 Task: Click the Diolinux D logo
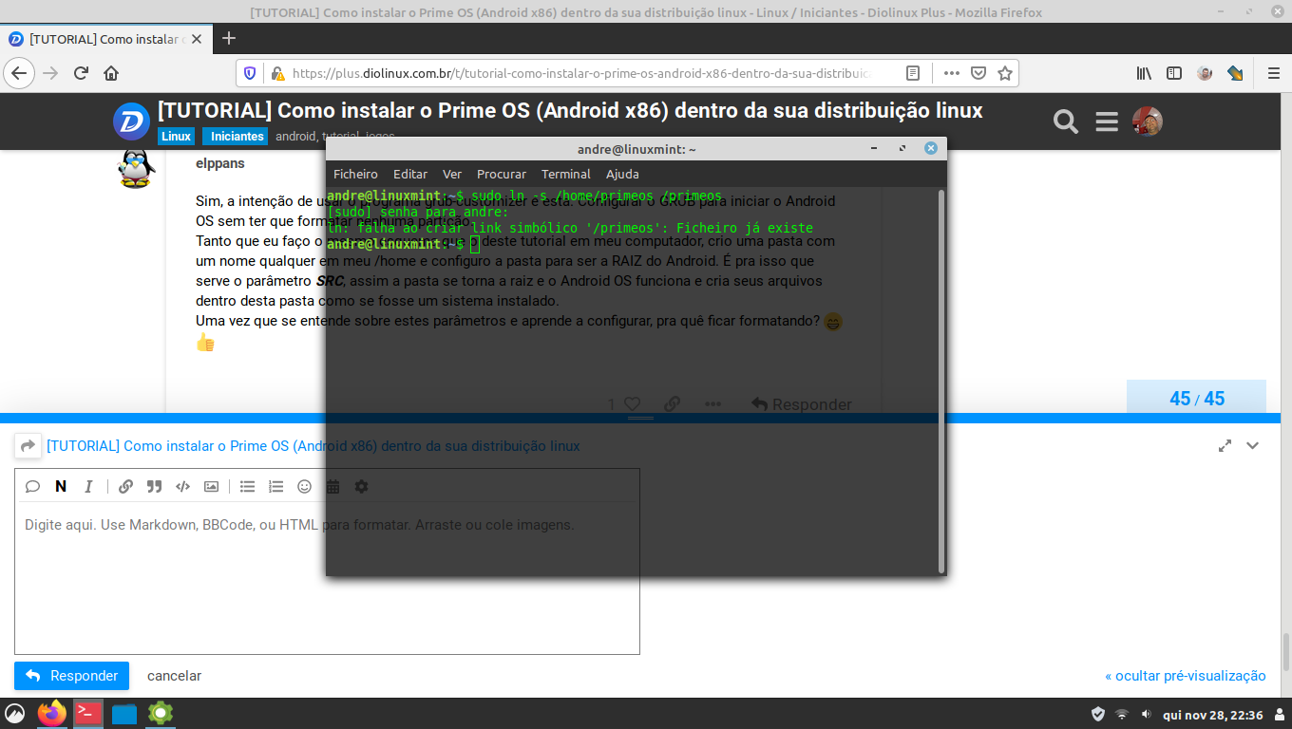131,121
